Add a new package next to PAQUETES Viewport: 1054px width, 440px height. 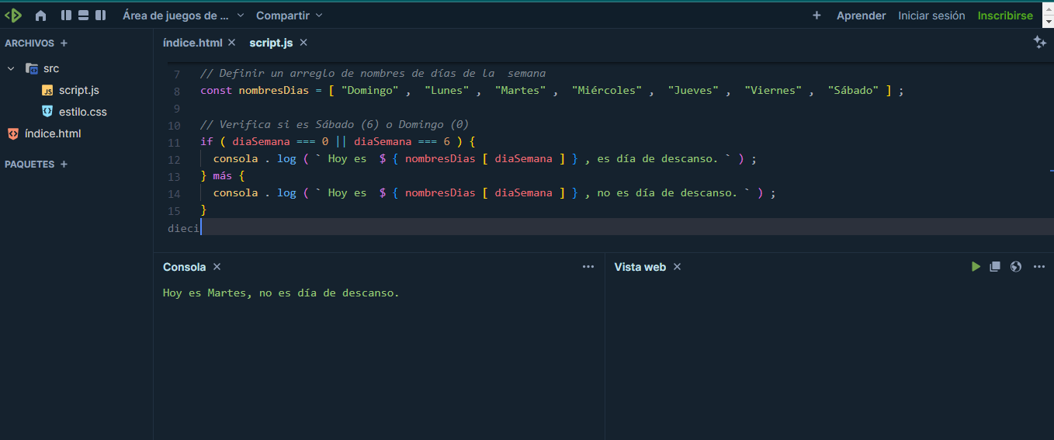pyautogui.click(x=64, y=165)
